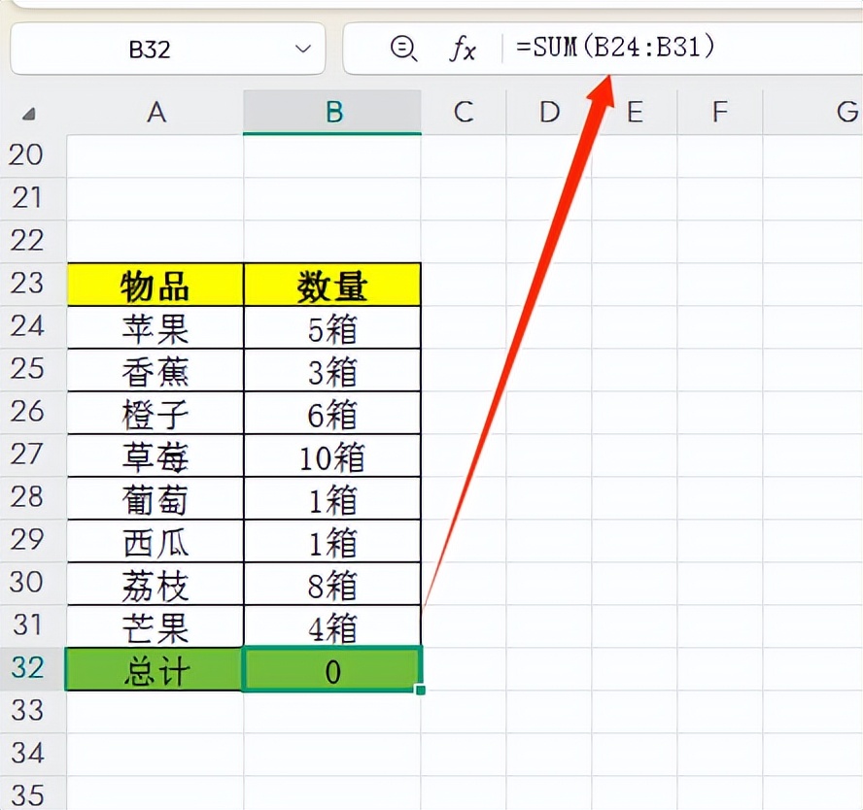Select column F header
863x810 pixels.
click(720, 113)
